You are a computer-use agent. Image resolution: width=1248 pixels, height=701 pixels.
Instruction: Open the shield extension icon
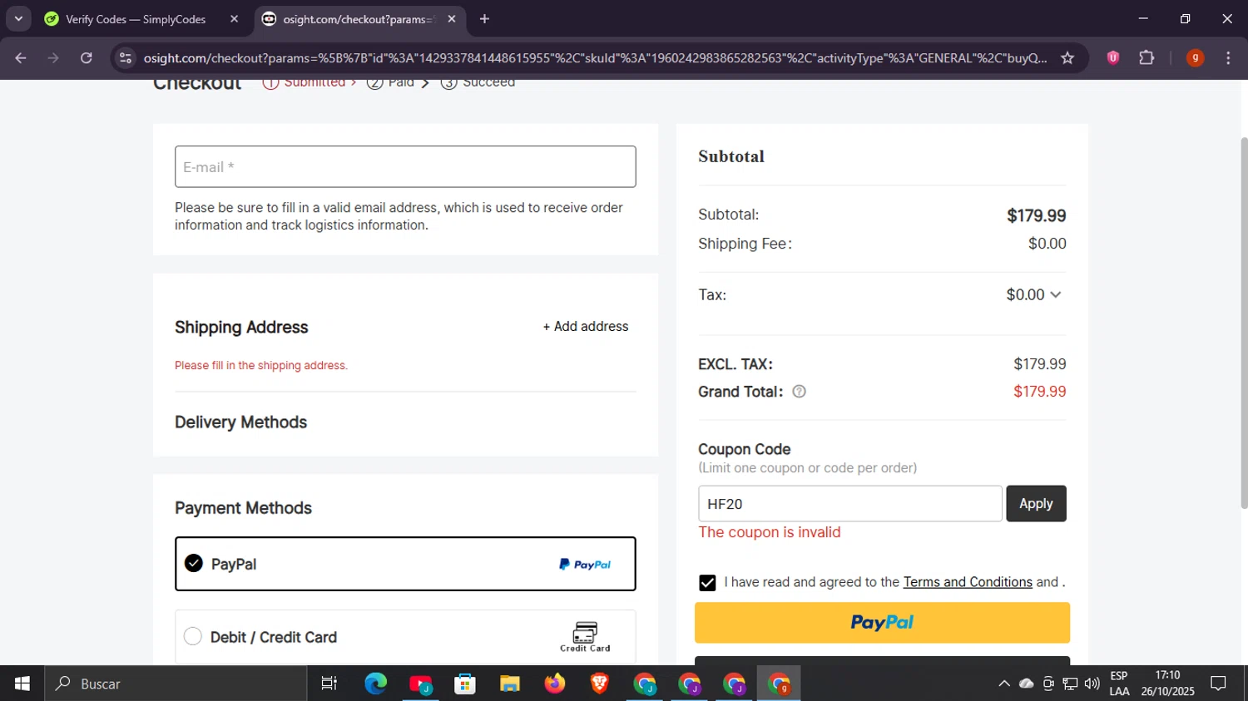click(x=1113, y=57)
